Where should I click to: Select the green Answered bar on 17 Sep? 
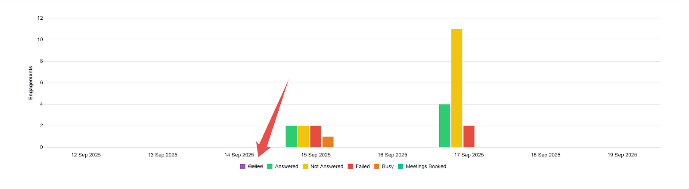(444, 126)
